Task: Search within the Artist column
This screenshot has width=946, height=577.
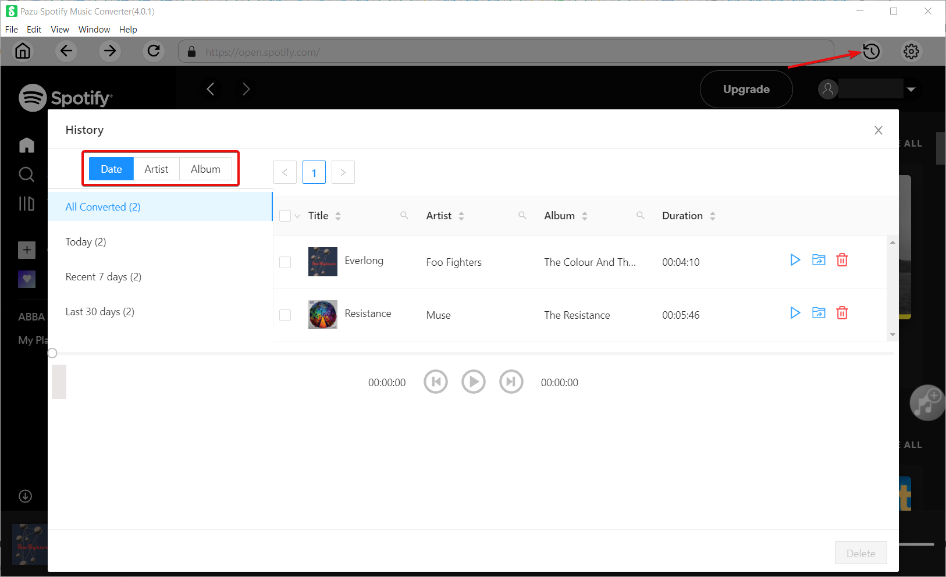Action: [522, 215]
